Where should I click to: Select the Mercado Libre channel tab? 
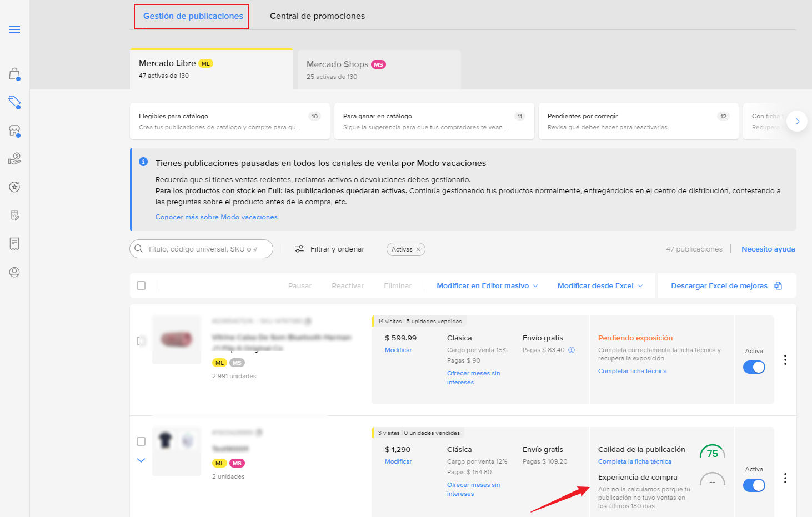click(x=212, y=69)
